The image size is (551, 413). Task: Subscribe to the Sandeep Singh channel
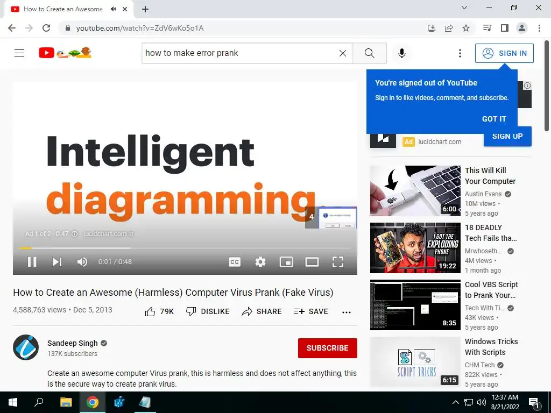[328, 348]
